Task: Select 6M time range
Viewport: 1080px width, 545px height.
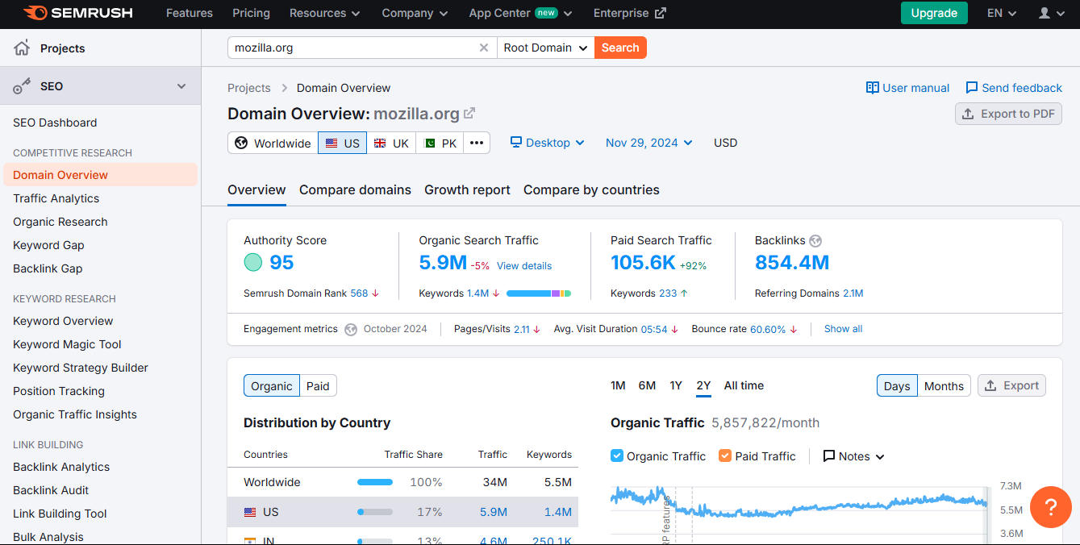Action: [x=647, y=385]
